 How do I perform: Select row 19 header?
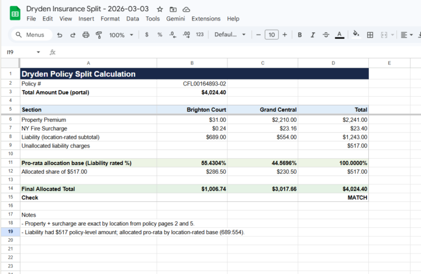tap(11, 231)
